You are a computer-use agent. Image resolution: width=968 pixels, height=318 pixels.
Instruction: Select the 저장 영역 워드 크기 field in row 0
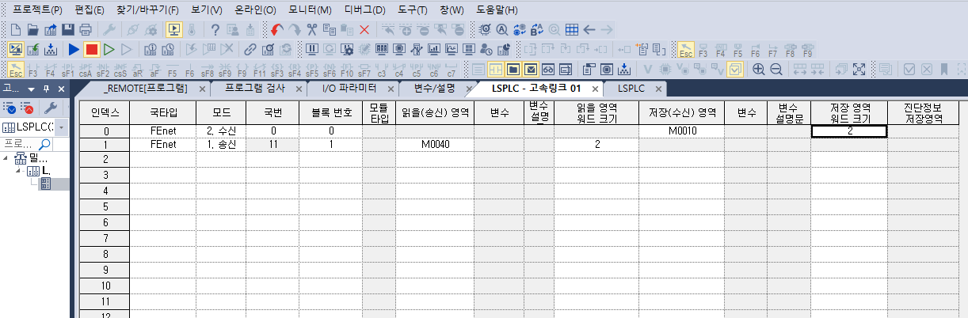(x=849, y=131)
